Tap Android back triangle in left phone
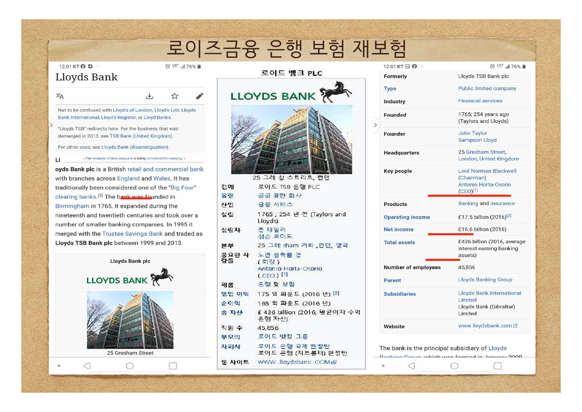The image size is (582, 412). pyautogui.click(x=87, y=366)
